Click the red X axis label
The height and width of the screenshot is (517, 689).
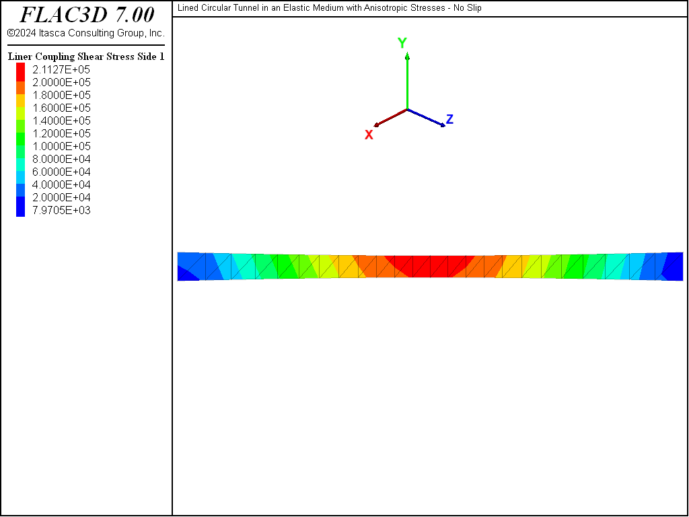(369, 135)
